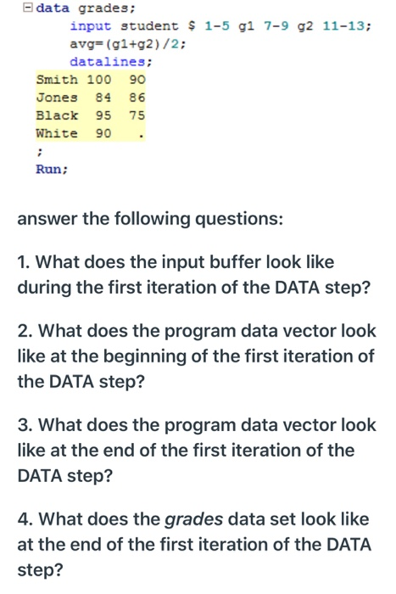Select the Jones data line
This screenshot has height=594, width=396.
[x=91, y=98]
